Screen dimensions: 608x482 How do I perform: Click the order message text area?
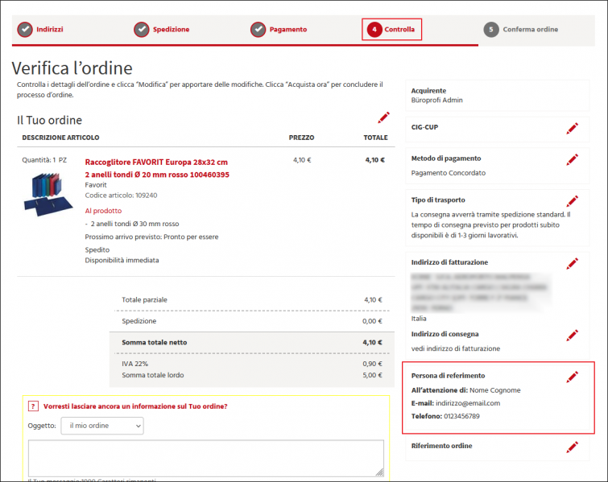[206, 459]
